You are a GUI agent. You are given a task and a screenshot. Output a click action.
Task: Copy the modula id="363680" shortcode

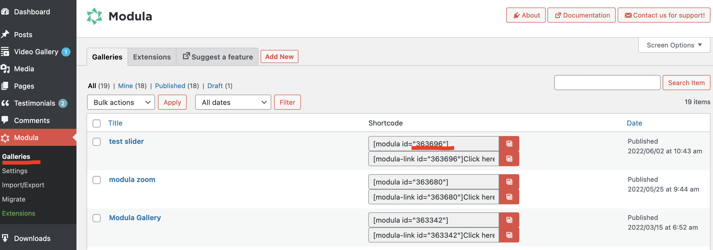coord(509,182)
